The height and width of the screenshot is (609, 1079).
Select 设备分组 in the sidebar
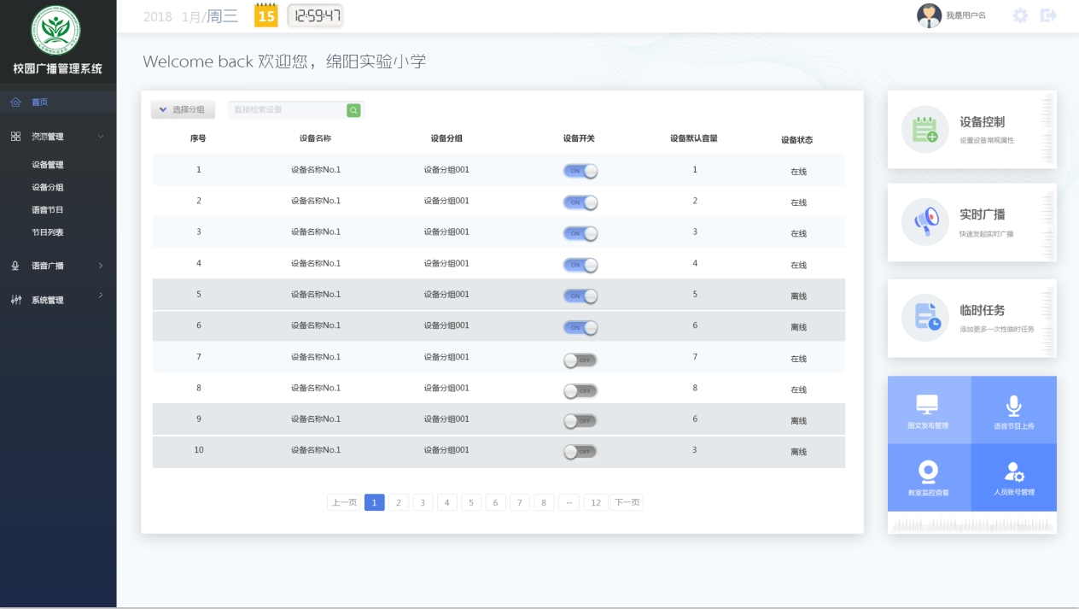pos(48,187)
